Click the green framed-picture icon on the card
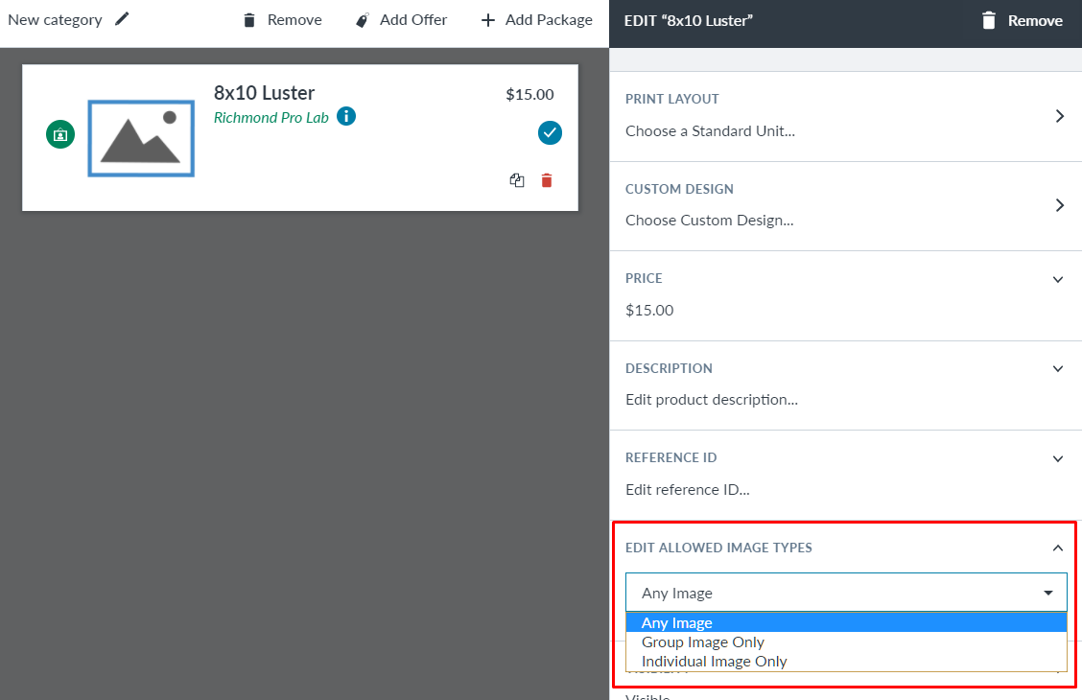 [x=59, y=134]
